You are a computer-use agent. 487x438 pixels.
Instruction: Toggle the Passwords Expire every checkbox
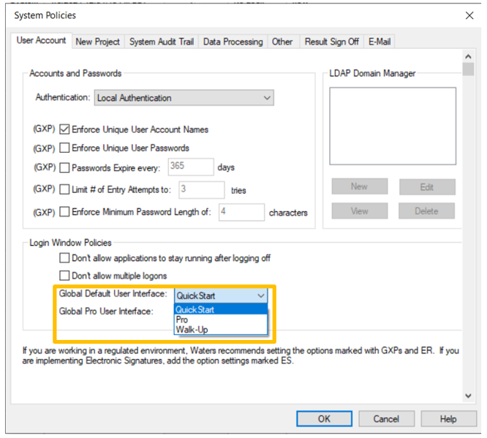[65, 167]
